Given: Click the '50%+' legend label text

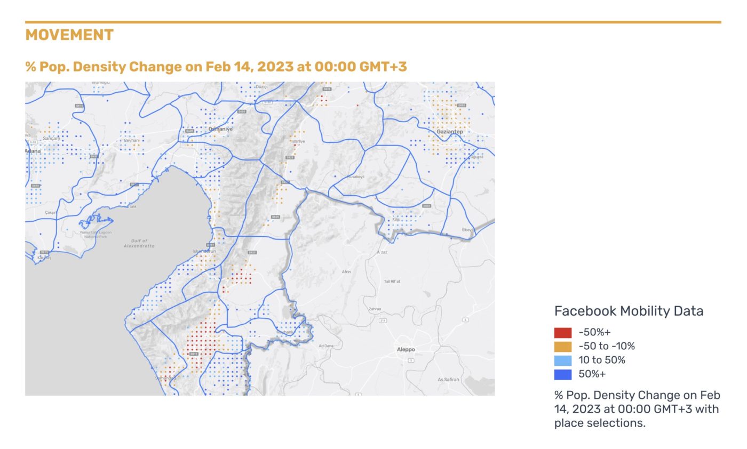Looking at the screenshot, I should [592, 374].
